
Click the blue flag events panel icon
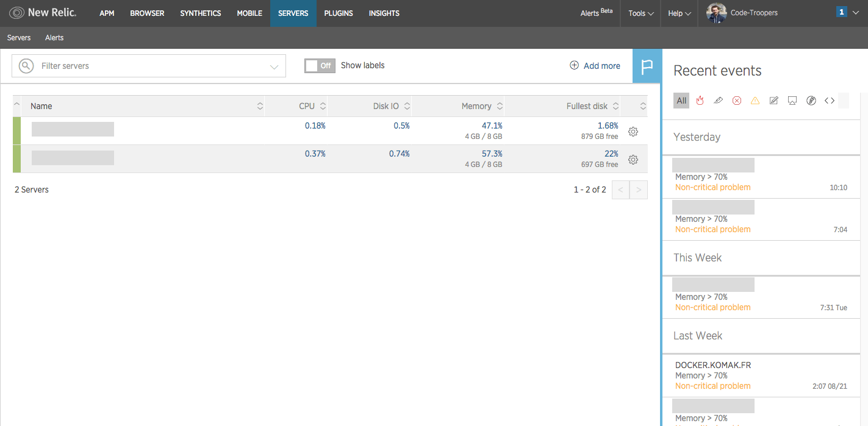647,66
